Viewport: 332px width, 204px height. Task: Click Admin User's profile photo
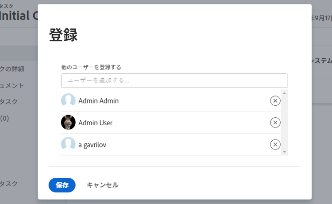pos(68,123)
